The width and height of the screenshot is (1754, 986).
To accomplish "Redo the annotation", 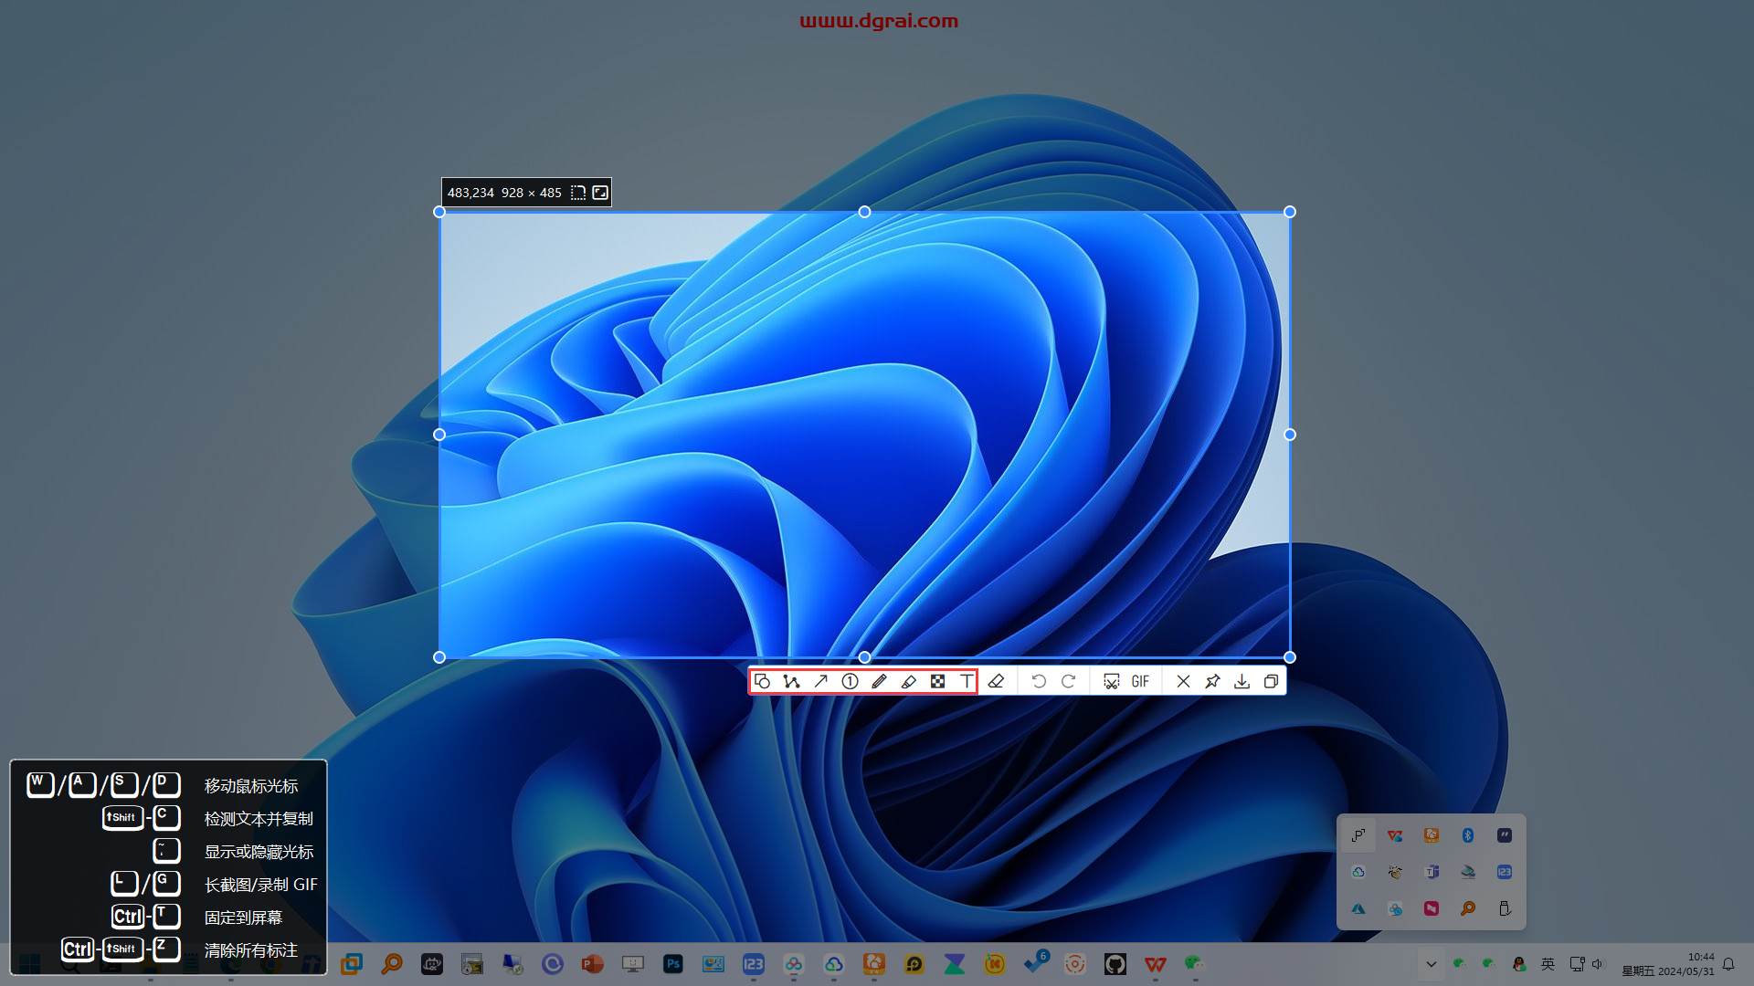I will click(1068, 681).
